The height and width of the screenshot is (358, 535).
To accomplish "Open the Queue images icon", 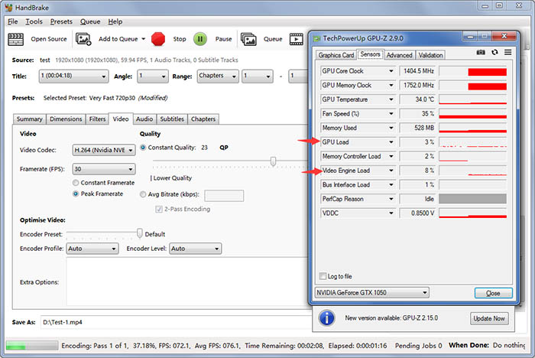I will (248, 39).
